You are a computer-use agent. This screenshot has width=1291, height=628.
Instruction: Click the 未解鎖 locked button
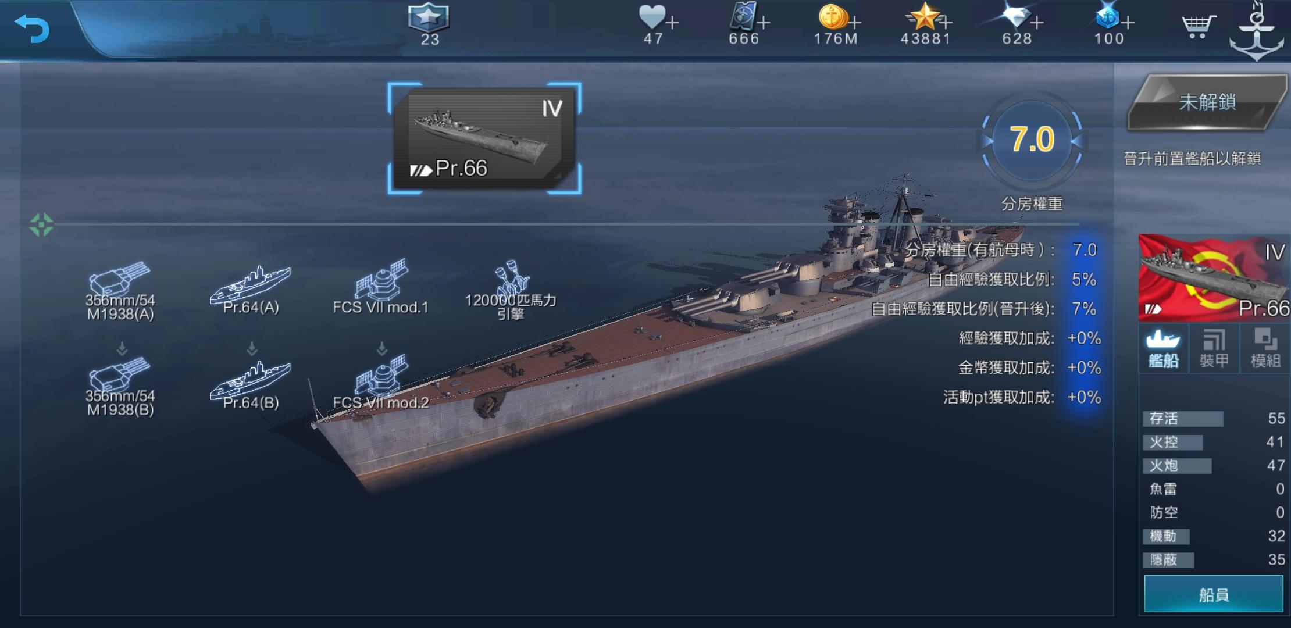coord(1207,102)
